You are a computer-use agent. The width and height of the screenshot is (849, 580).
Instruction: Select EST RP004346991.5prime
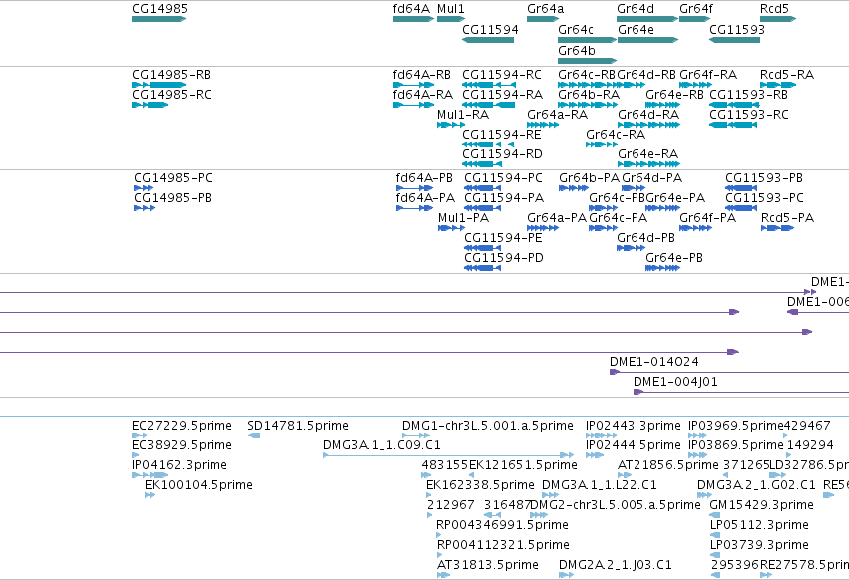(439, 535)
